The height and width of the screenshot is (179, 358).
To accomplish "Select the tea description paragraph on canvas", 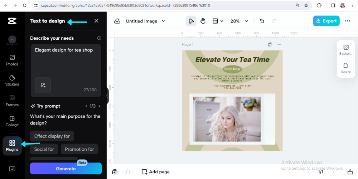I will coord(232,78).
